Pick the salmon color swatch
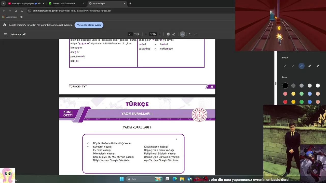This screenshot has height=183, width=326. [318, 102]
